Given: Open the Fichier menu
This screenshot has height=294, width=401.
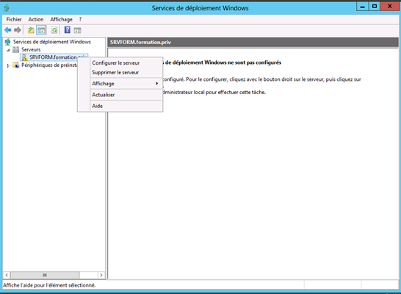Looking at the screenshot, I should [14, 19].
